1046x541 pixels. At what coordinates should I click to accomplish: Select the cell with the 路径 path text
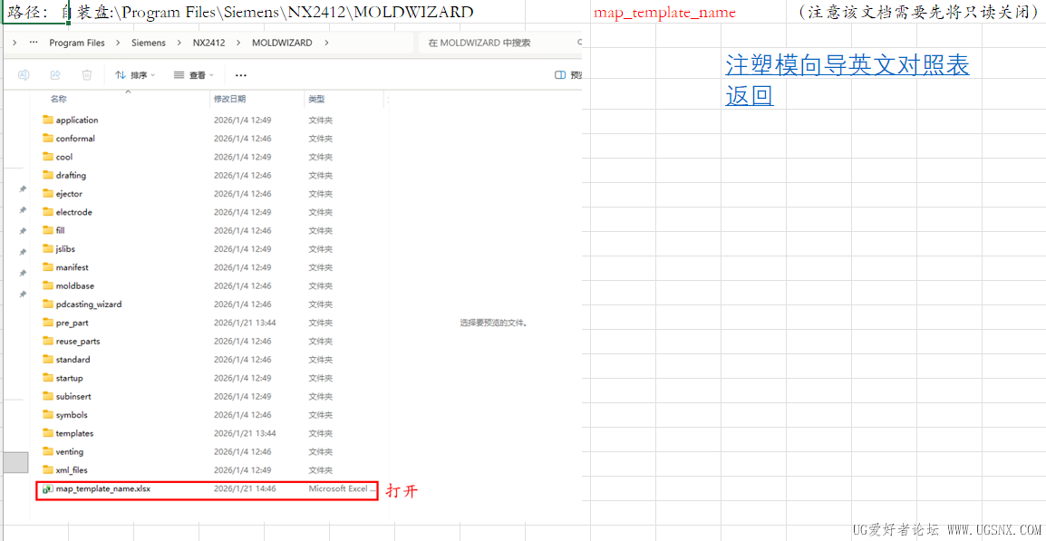pyautogui.click(x=35, y=13)
